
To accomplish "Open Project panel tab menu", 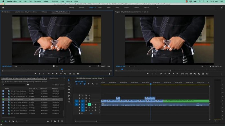I will (46, 78).
